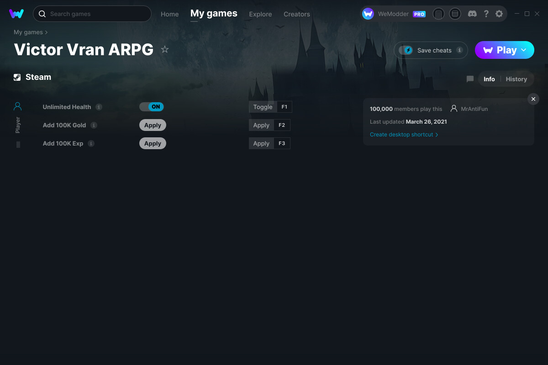Click the Add 100K Gold label
Screen dimensions: 548x365
(x=64, y=125)
